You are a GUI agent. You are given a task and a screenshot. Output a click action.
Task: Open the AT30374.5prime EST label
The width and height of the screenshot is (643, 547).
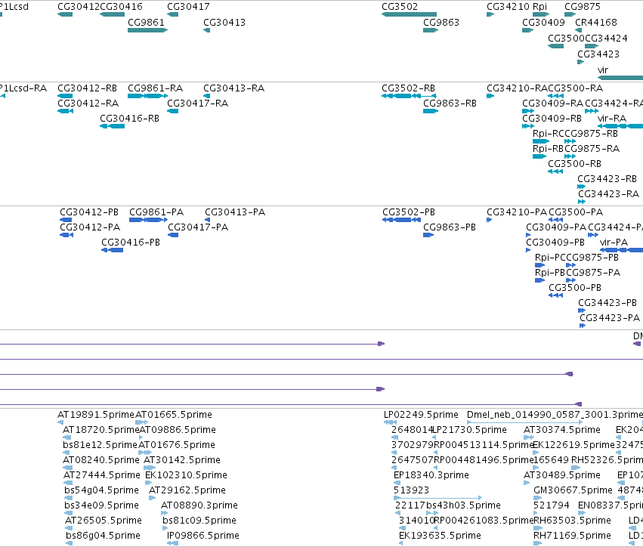562,430
